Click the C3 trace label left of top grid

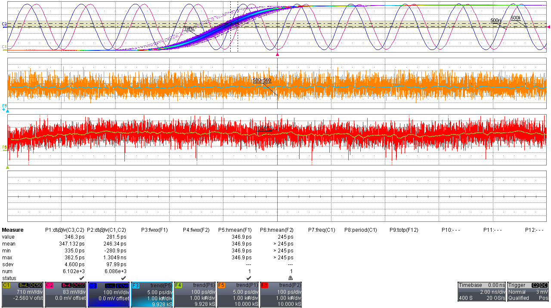pos(4,24)
